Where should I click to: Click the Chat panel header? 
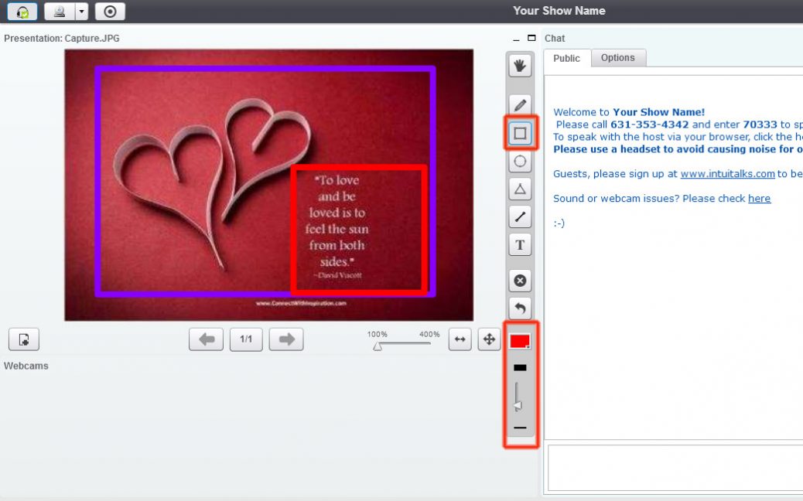coord(555,39)
